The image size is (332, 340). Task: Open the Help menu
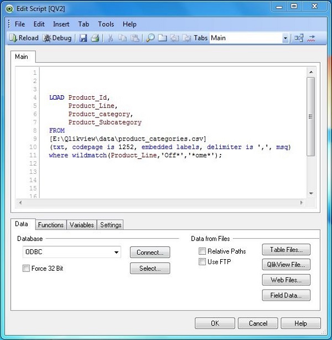click(x=129, y=24)
